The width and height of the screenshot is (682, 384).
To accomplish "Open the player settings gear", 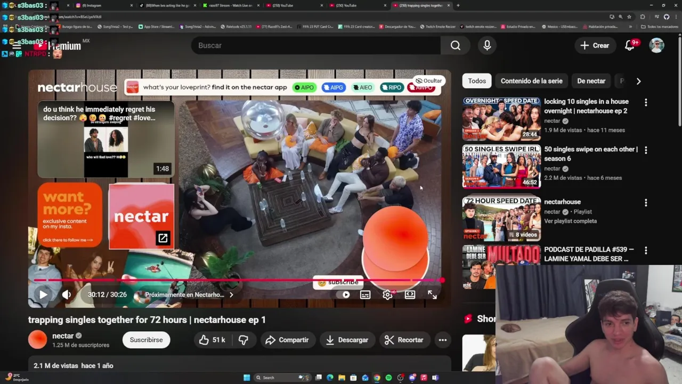I will [387, 294].
